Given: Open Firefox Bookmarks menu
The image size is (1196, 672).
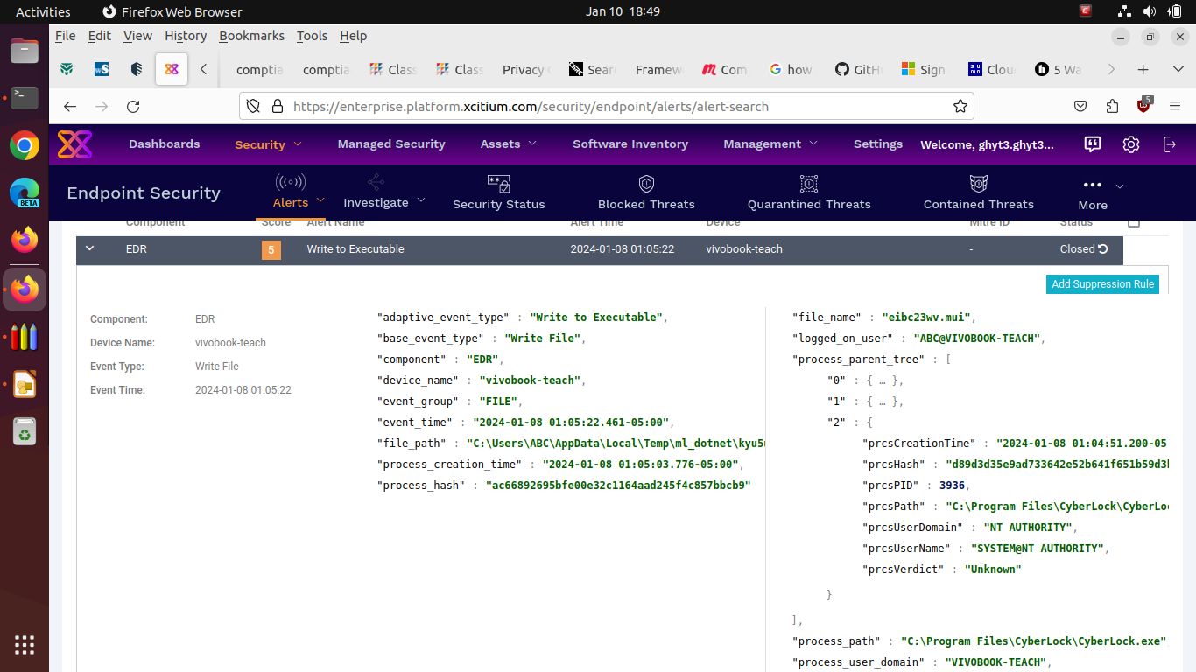Looking at the screenshot, I should pos(251,36).
